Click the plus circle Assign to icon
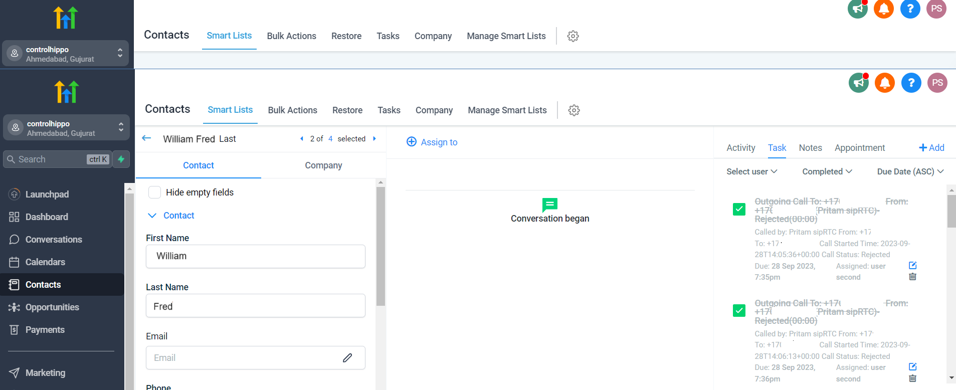Viewport: 956px width, 390px height. tap(412, 142)
